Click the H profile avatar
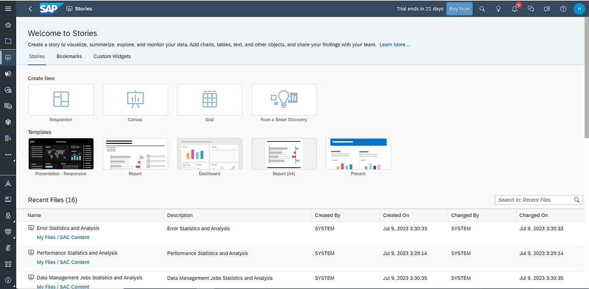Viewport: 589px width, 289px height. (579, 8)
